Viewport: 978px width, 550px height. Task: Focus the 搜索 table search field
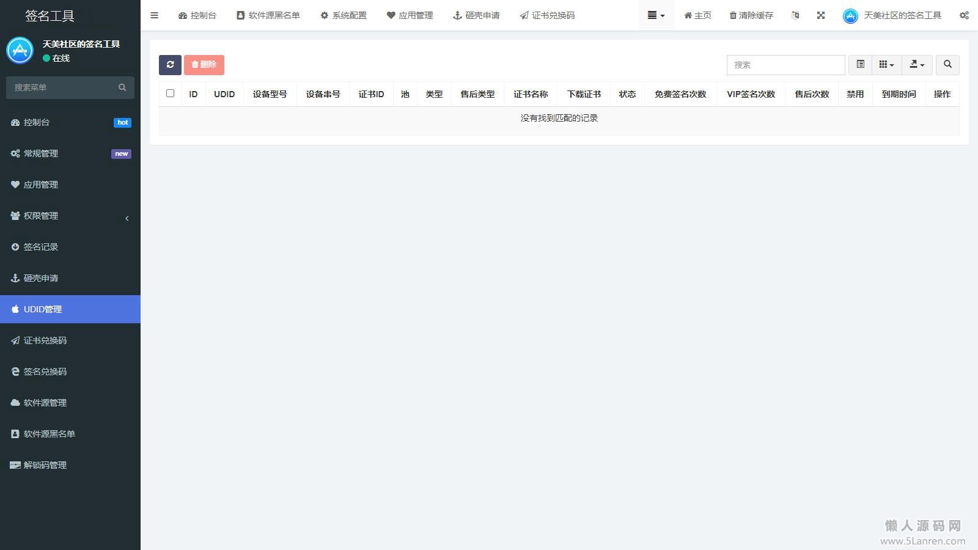click(x=785, y=65)
